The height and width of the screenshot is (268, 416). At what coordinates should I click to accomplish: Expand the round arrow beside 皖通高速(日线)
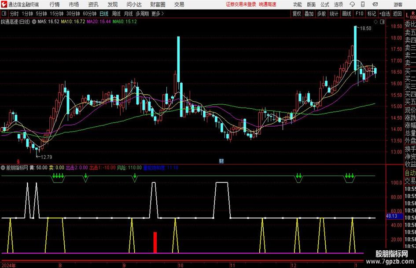34,22
